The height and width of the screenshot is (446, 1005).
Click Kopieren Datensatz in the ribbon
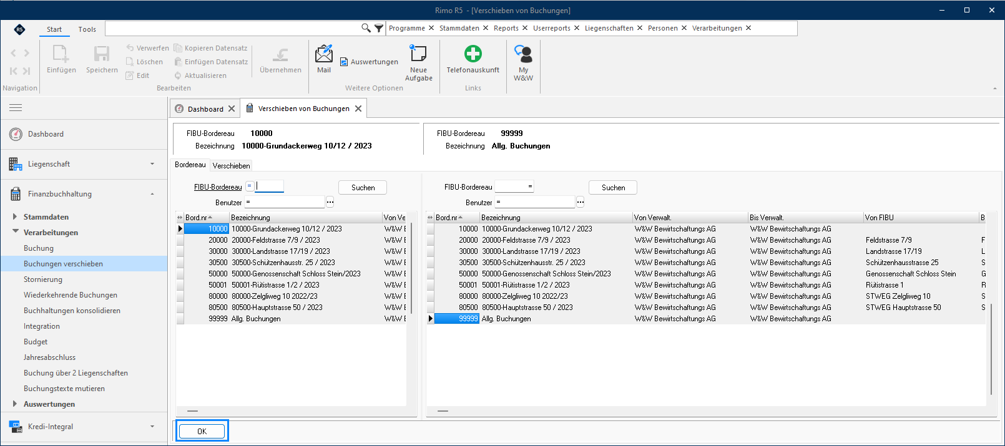click(x=210, y=48)
